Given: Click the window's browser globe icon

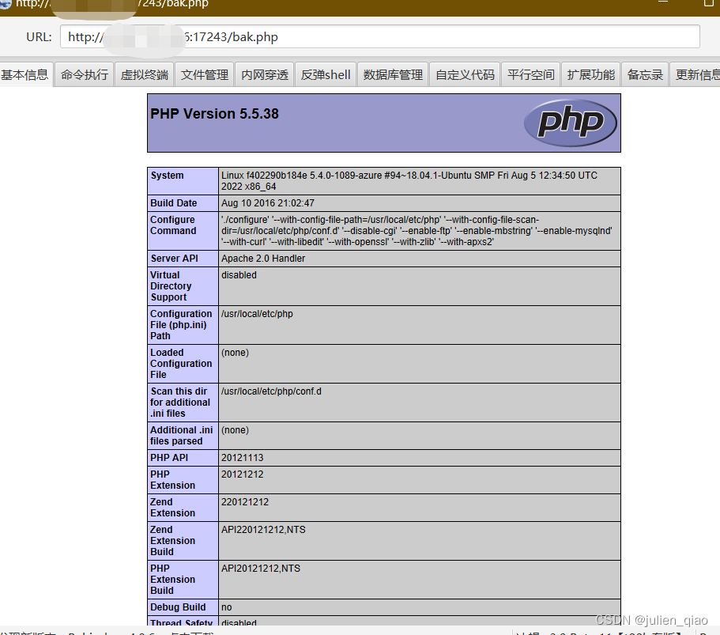Looking at the screenshot, I should click(6, 4).
